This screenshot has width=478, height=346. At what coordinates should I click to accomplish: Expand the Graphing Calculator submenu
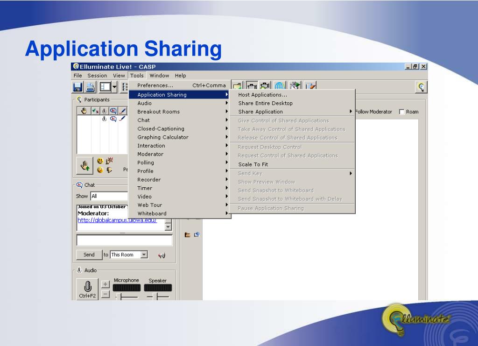[180, 137]
